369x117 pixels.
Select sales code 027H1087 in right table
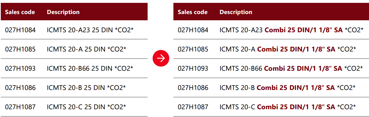pos(193,107)
